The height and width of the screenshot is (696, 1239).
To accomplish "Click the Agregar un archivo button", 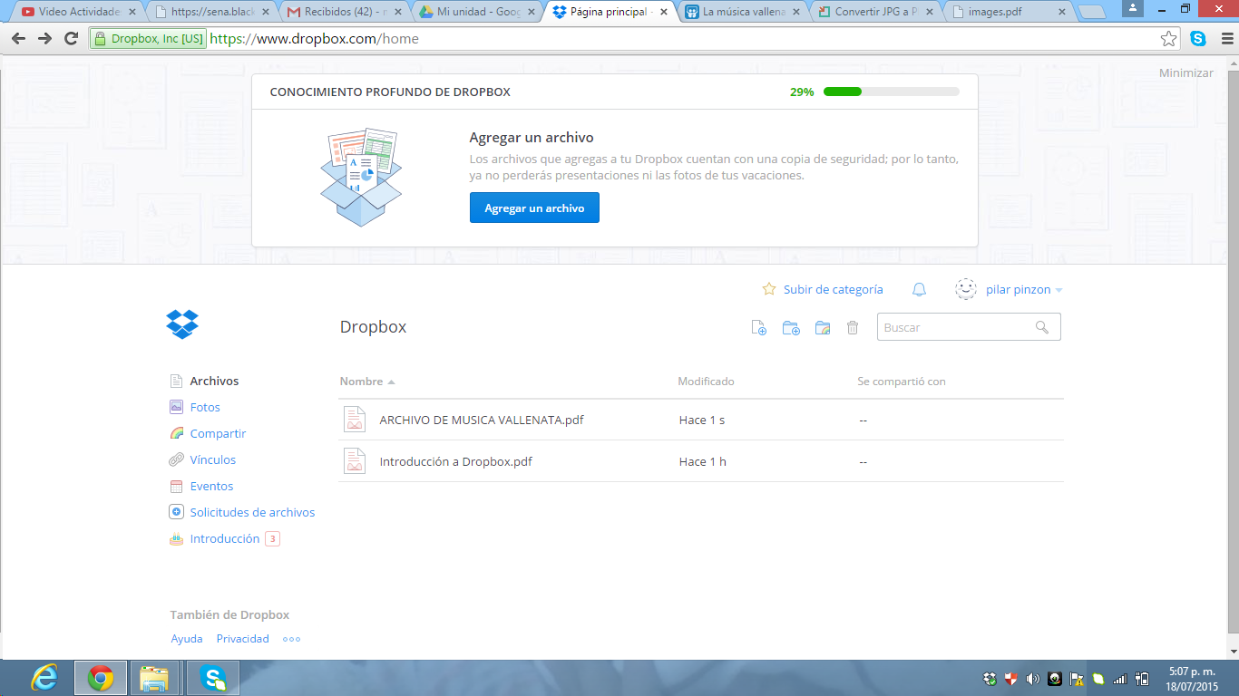I will (x=533, y=208).
